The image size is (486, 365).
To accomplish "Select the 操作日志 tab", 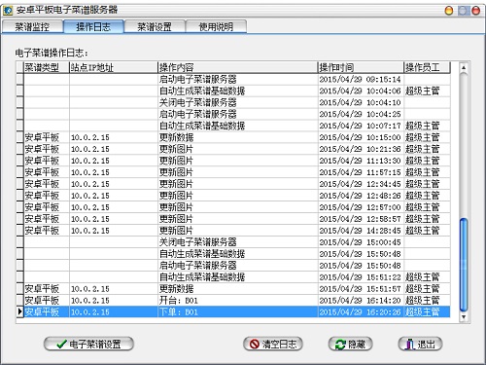I will pyautogui.click(x=93, y=26).
